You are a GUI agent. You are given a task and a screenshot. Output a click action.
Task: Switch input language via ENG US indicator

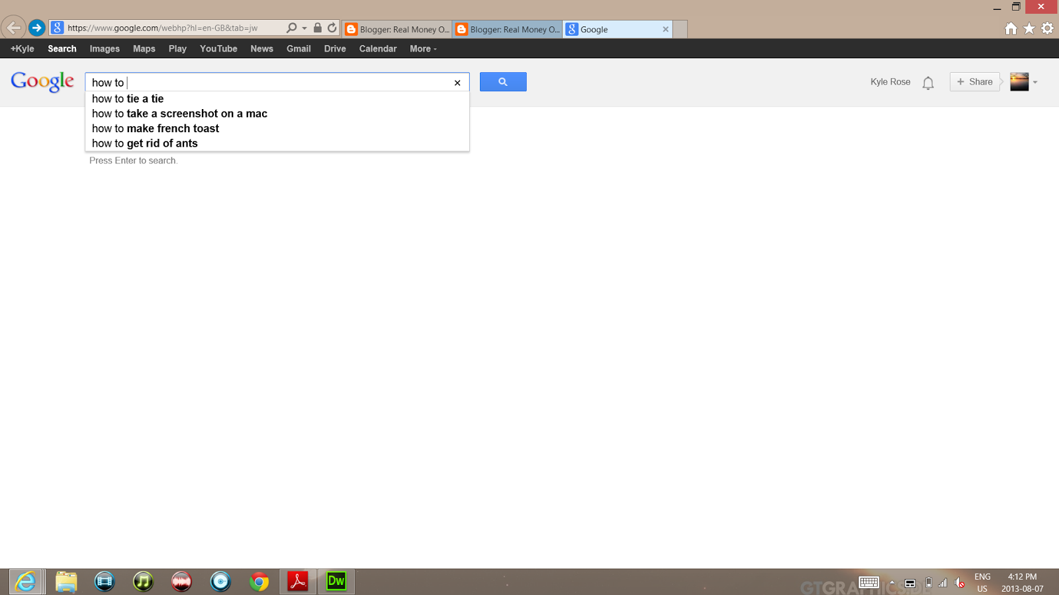pyautogui.click(x=982, y=582)
